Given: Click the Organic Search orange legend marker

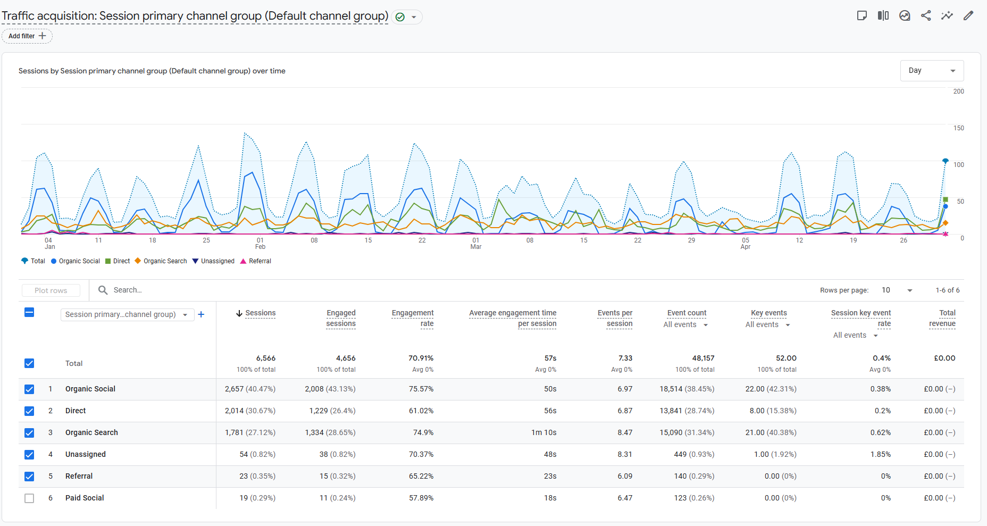Looking at the screenshot, I should (x=138, y=261).
